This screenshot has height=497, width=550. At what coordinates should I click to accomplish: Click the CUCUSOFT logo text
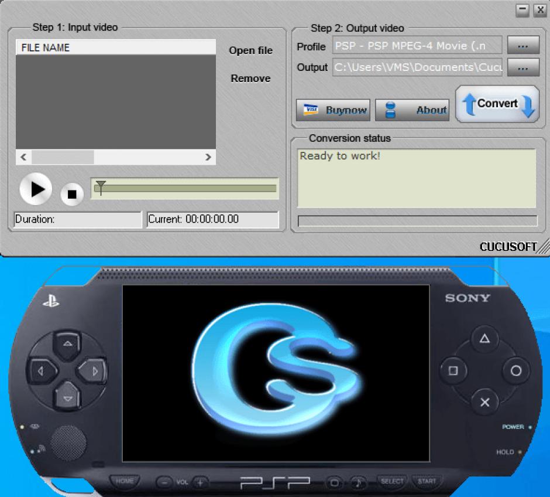coord(508,247)
